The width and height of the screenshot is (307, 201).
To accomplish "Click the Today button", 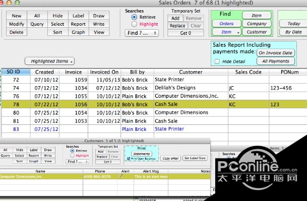I will (x=293, y=24).
